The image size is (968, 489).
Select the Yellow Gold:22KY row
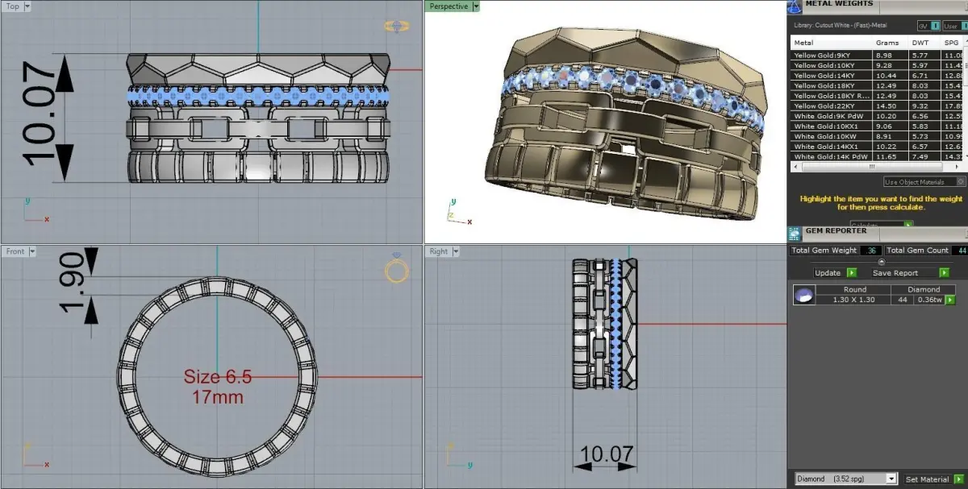coord(878,106)
